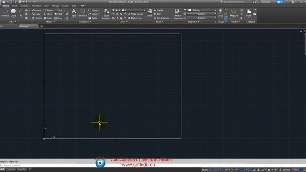
Task: Expand the Layers panel
Action: pos(123,22)
